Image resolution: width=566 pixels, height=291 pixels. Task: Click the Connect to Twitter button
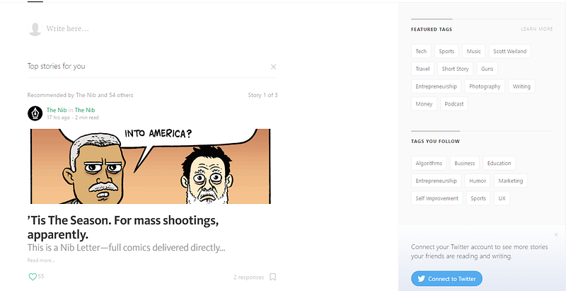point(446,279)
